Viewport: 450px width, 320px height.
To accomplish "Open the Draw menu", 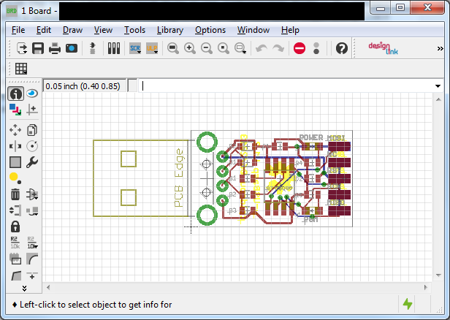I will (x=72, y=30).
